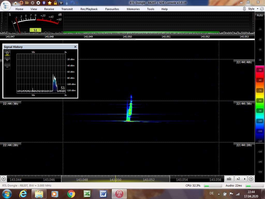Open the clock showing 22:44 17.04.2020
The image size is (265, 199).
251,194
